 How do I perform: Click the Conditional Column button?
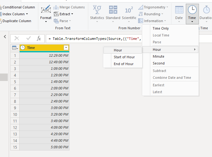pos(17,7)
